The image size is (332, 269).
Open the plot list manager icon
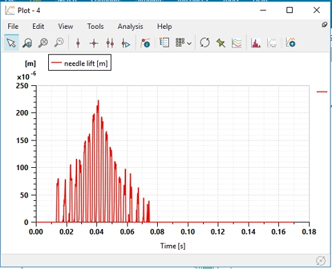[x=164, y=43]
